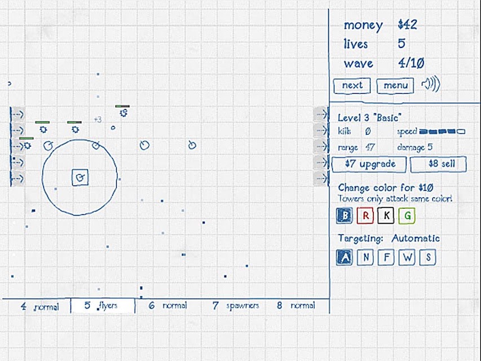Click the rightmost tower projectile circle
The image size is (481, 361).
click(x=192, y=144)
